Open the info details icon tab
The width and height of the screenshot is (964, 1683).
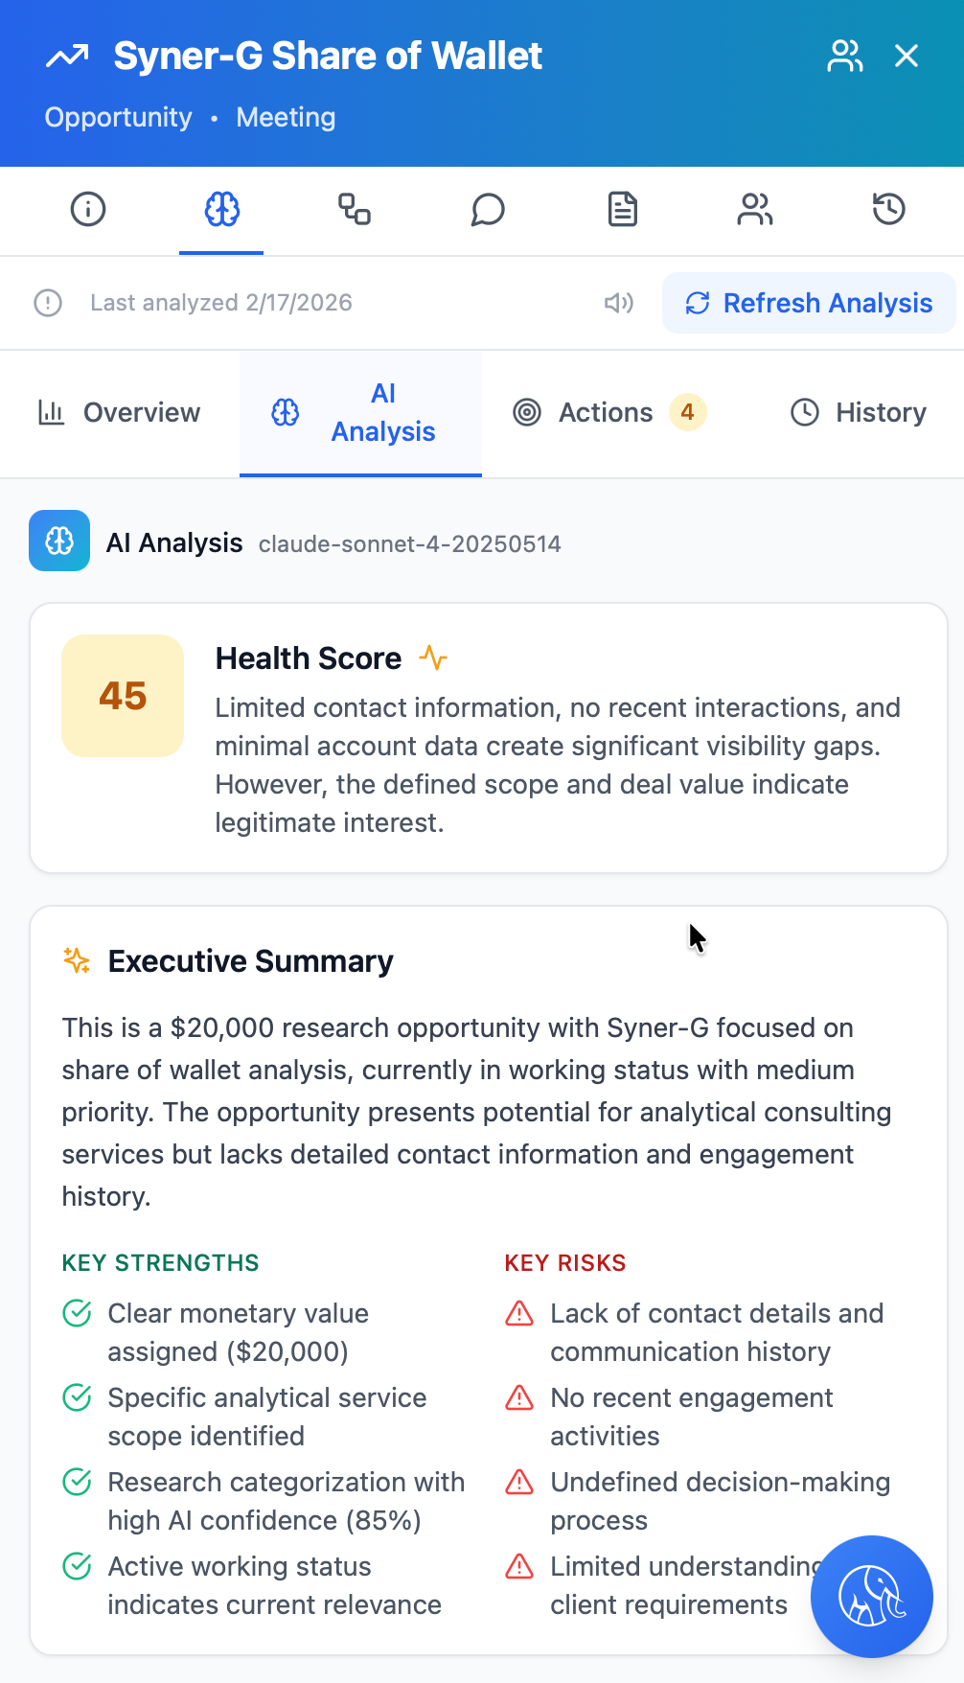[x=88, y=209]
